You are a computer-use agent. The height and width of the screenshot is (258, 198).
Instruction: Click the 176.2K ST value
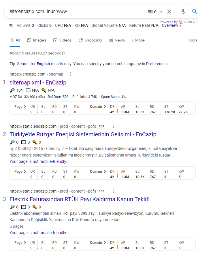click(x=170, y=112)
